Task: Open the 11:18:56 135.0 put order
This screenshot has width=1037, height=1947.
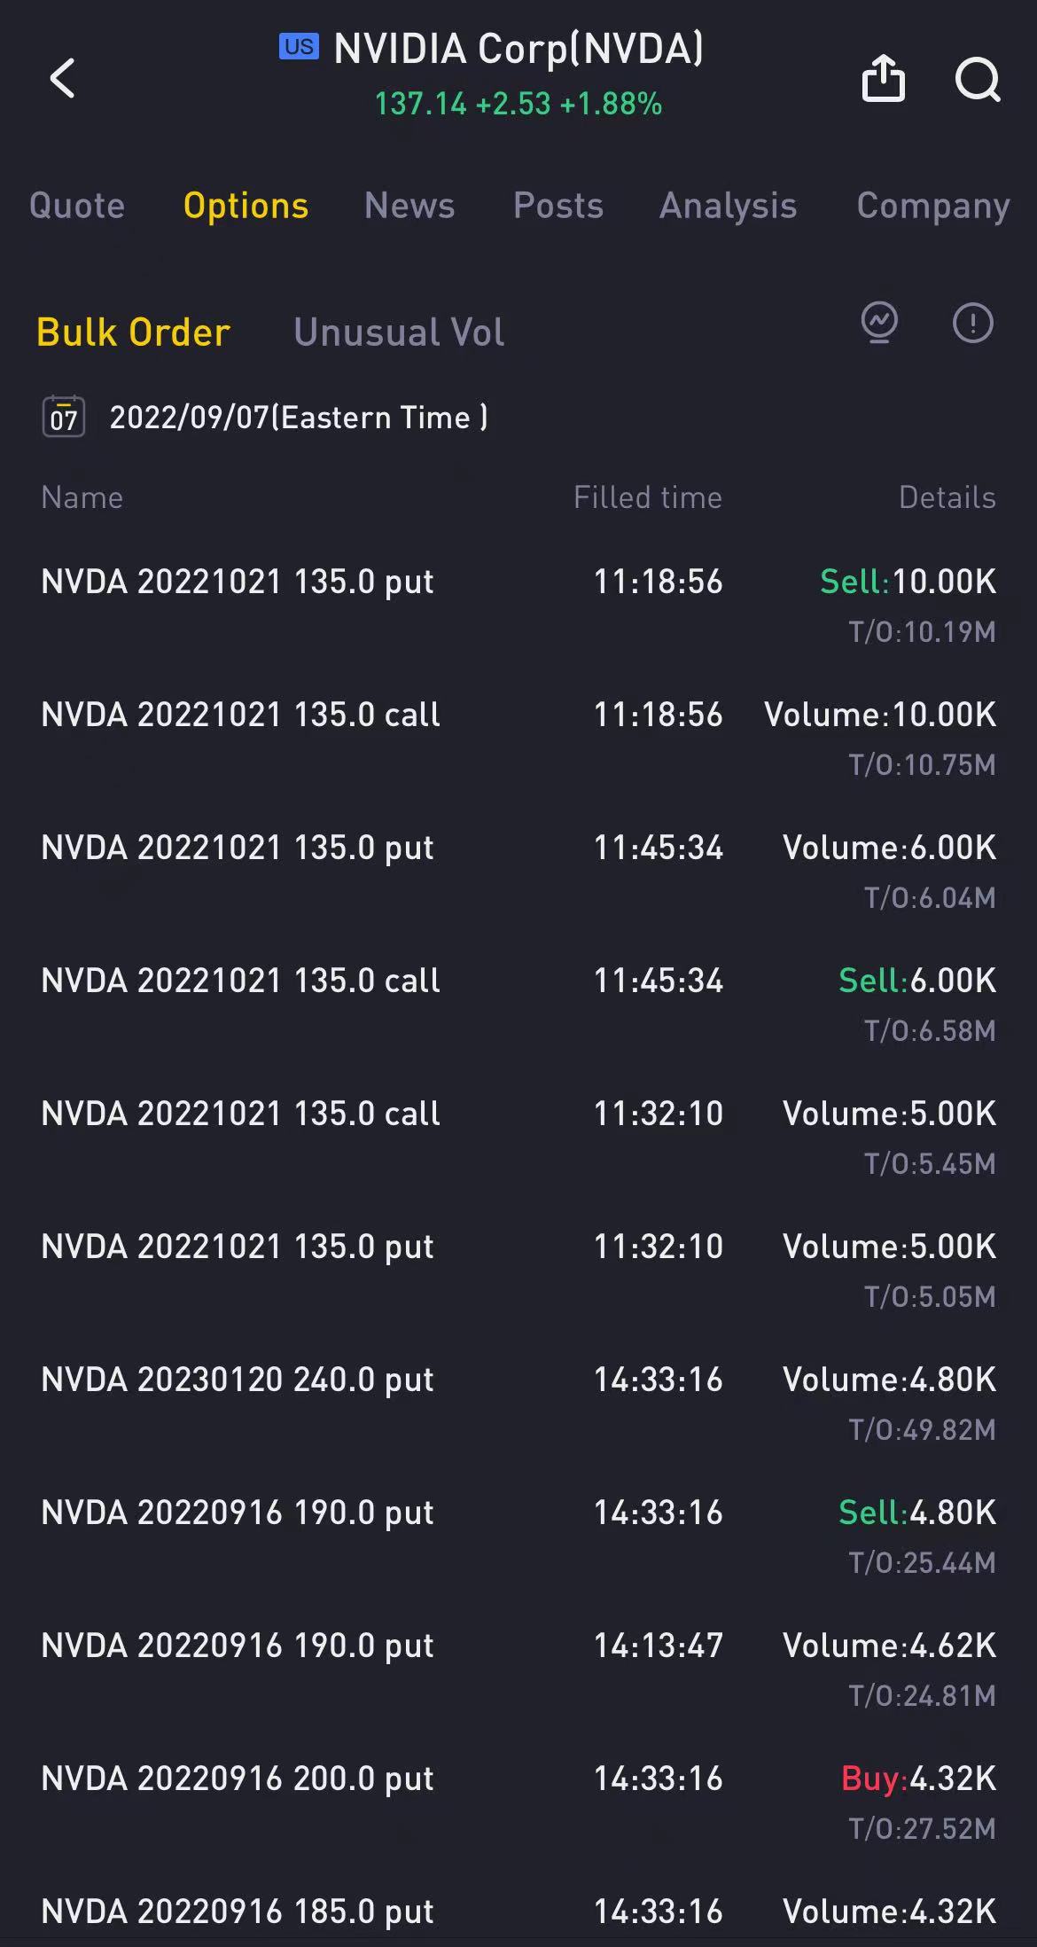Action: (238, 583)
